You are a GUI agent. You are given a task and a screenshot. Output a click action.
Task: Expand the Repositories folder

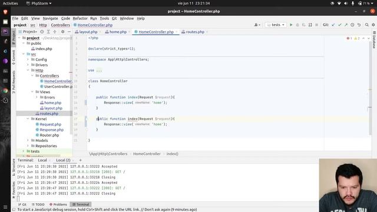[28, 146]
